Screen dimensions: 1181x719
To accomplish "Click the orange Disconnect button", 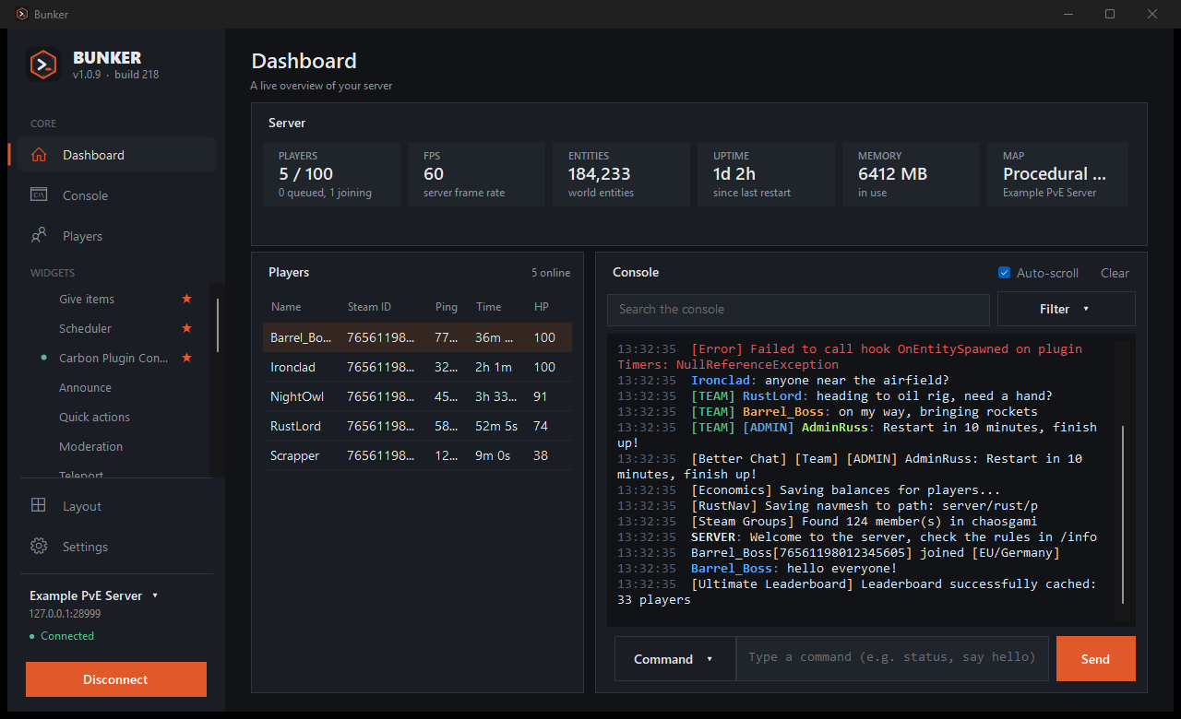I will pyautogui.click(x=115, y=679).
